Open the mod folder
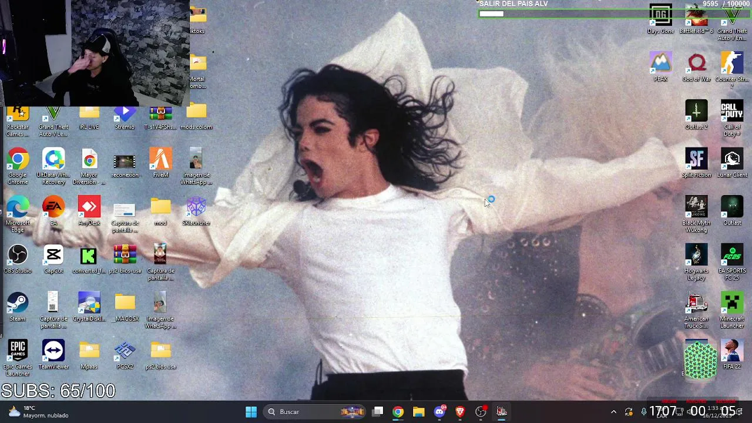 point(160,211)
